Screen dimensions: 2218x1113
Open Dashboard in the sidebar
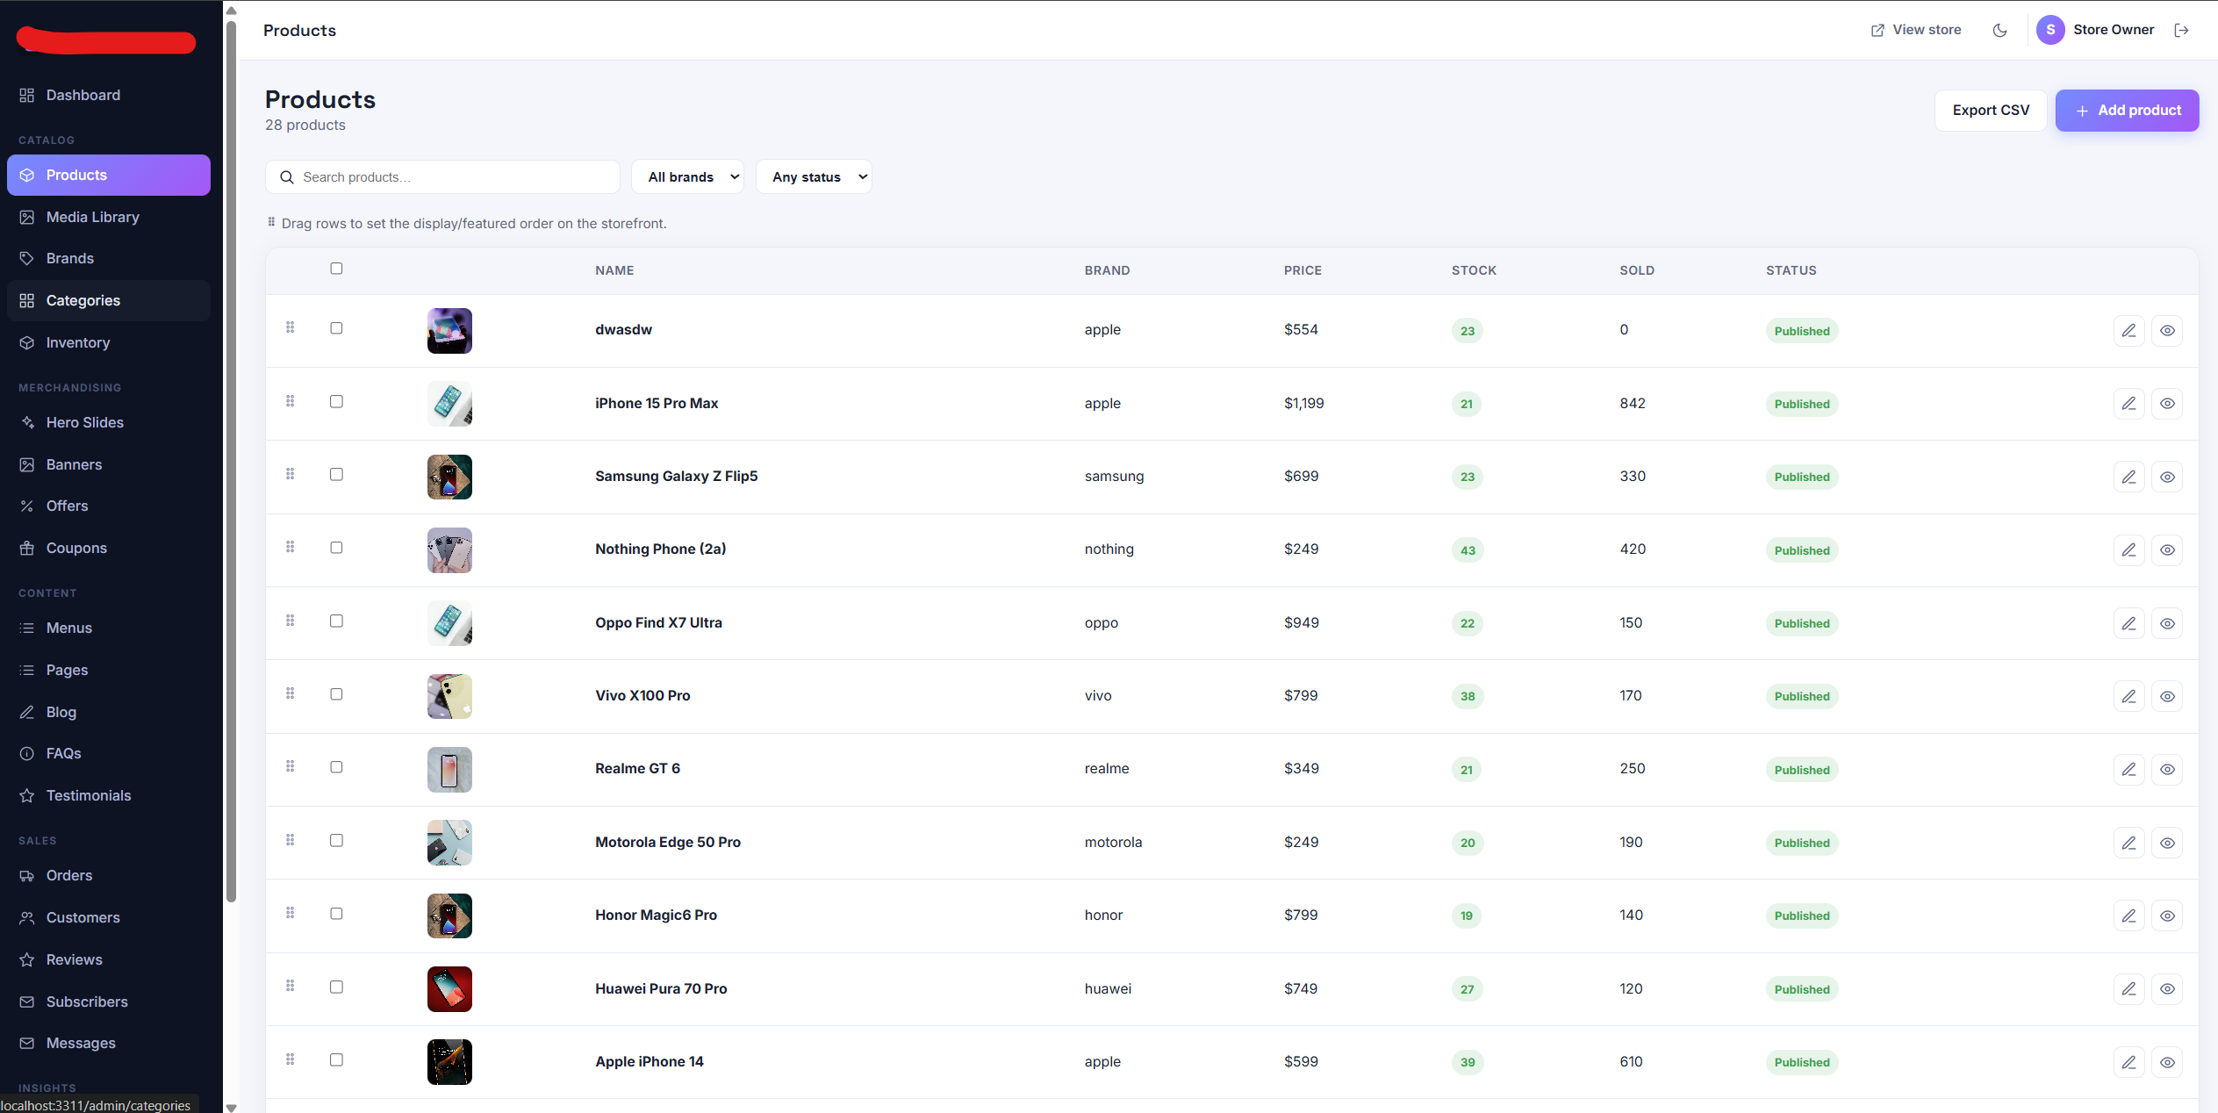pyautogui.click(x=109, y=95)
